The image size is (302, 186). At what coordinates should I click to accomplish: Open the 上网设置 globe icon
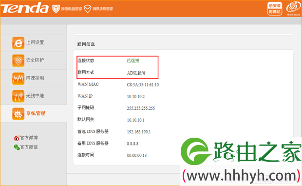[18, 43]
